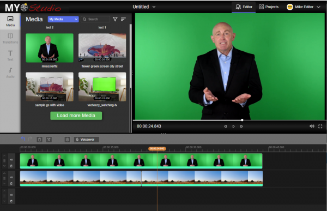The width and height of the screenshot is (327, 211).
Task: Move the third track up
Action: tap(4, 191)
